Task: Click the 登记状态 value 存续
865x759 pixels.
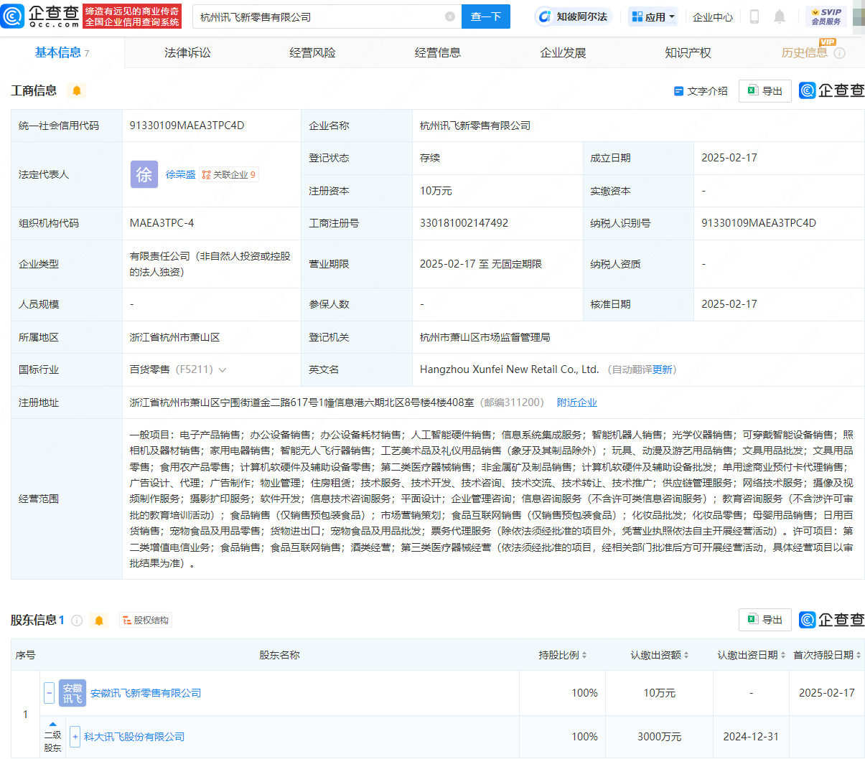Action: (430, 158)
